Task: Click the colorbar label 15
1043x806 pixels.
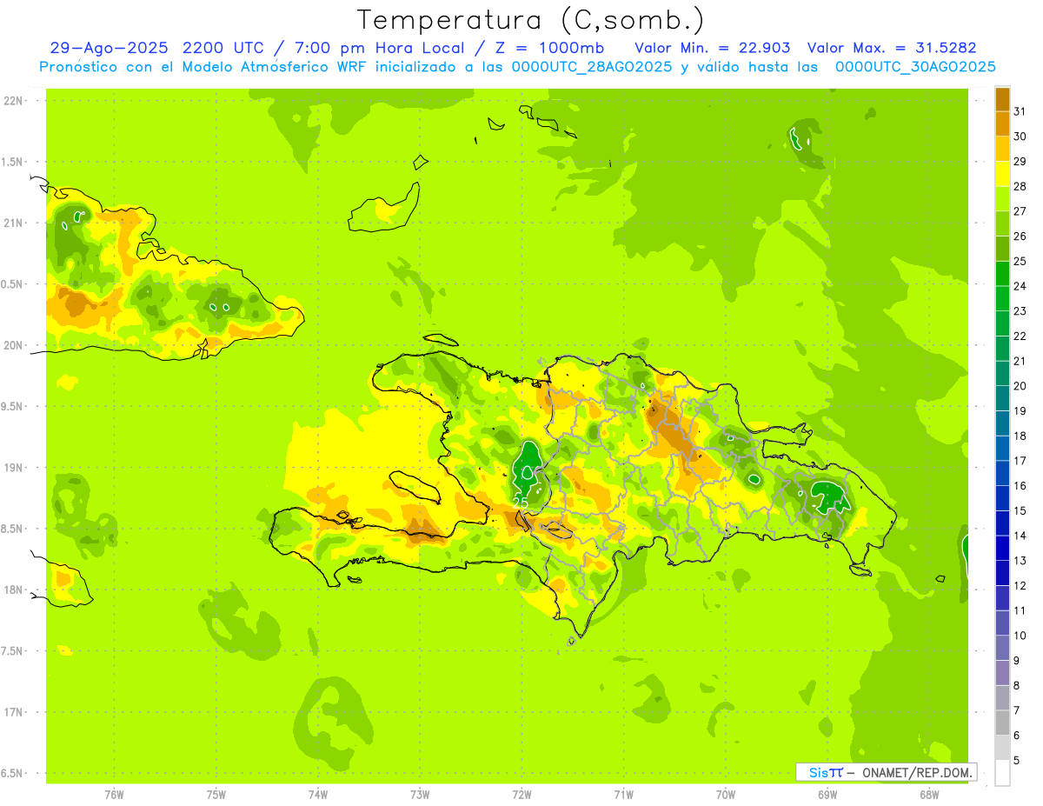Action: pos(1020,511)
